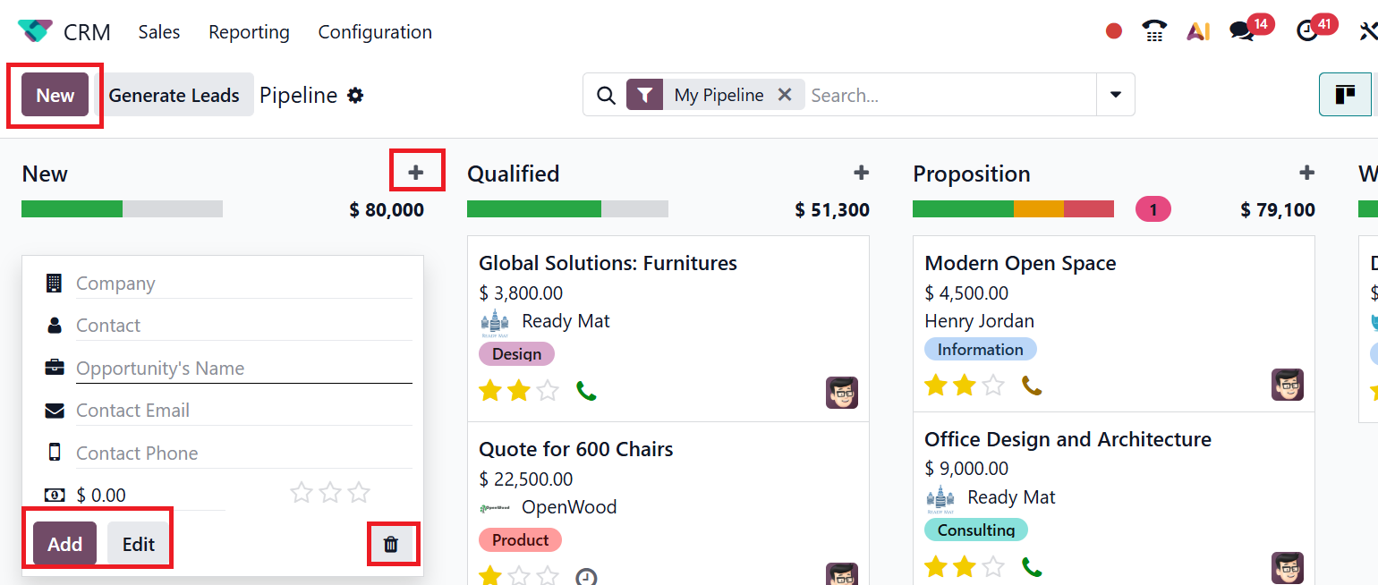Discard the quick-create card with trash icon

pos(391,544)
